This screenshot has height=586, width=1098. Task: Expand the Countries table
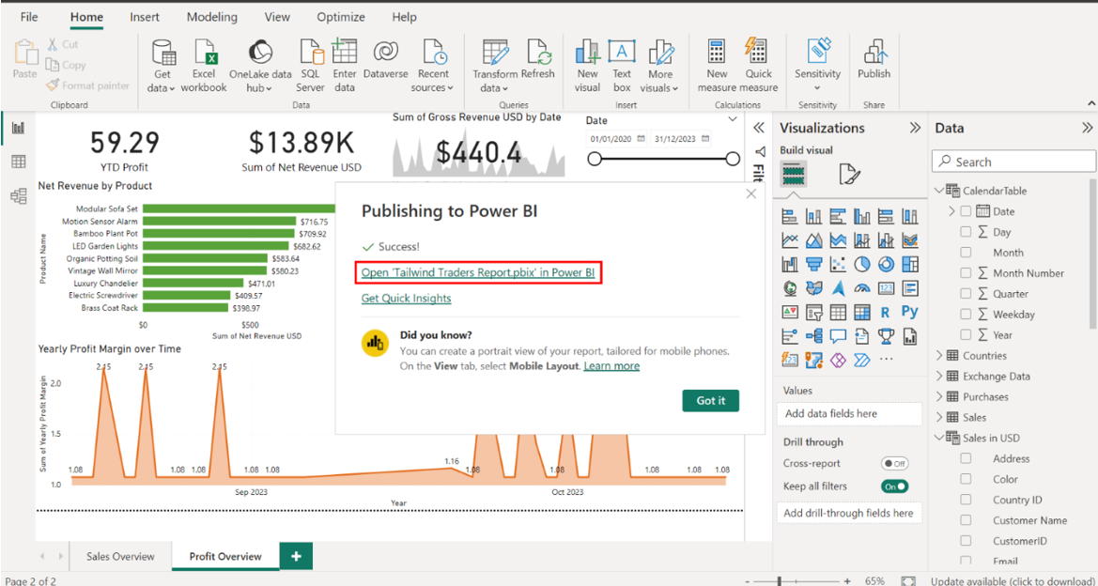pos(940,356)
